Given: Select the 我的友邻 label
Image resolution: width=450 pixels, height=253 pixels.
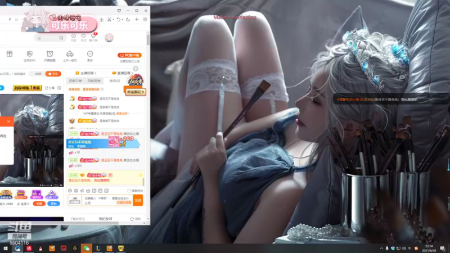Looking at the screenshot, I should click(x=105, y=219).
